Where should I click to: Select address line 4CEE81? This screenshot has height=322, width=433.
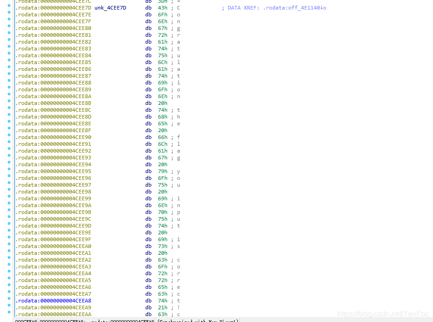click(53, 35)
